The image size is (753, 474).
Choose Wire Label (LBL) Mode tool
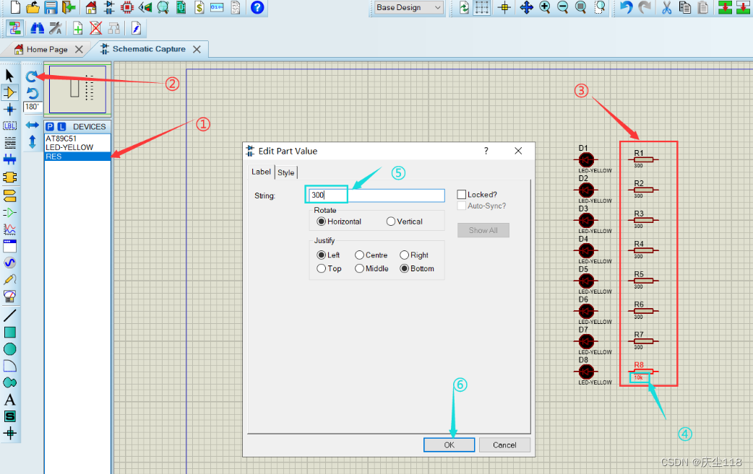(9, 126)
